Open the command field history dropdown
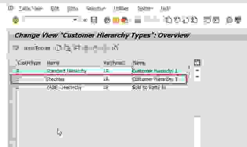This screenshot has height=147, width=247. coord(75,20)
